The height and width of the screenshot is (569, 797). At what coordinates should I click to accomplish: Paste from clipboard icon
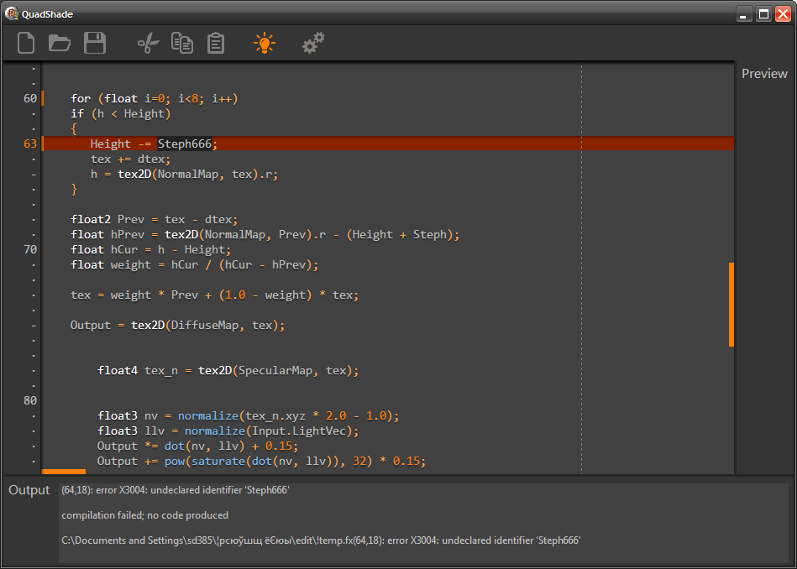(216, 43)
